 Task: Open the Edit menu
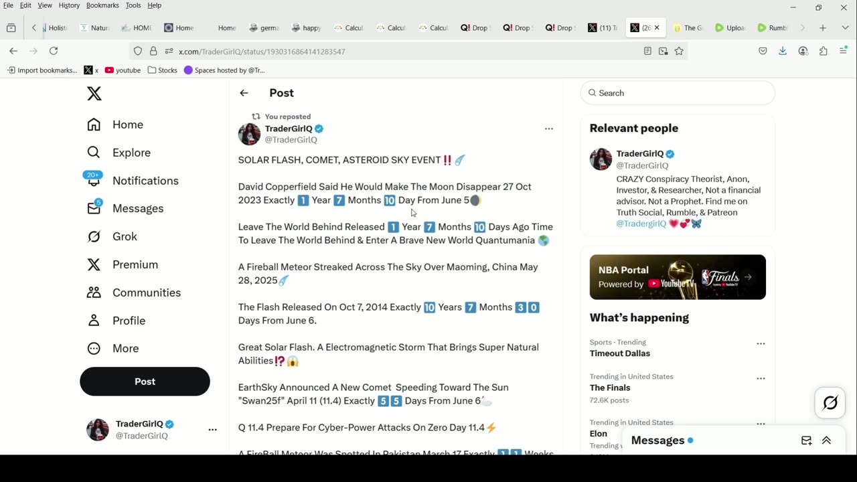point(25,5)
